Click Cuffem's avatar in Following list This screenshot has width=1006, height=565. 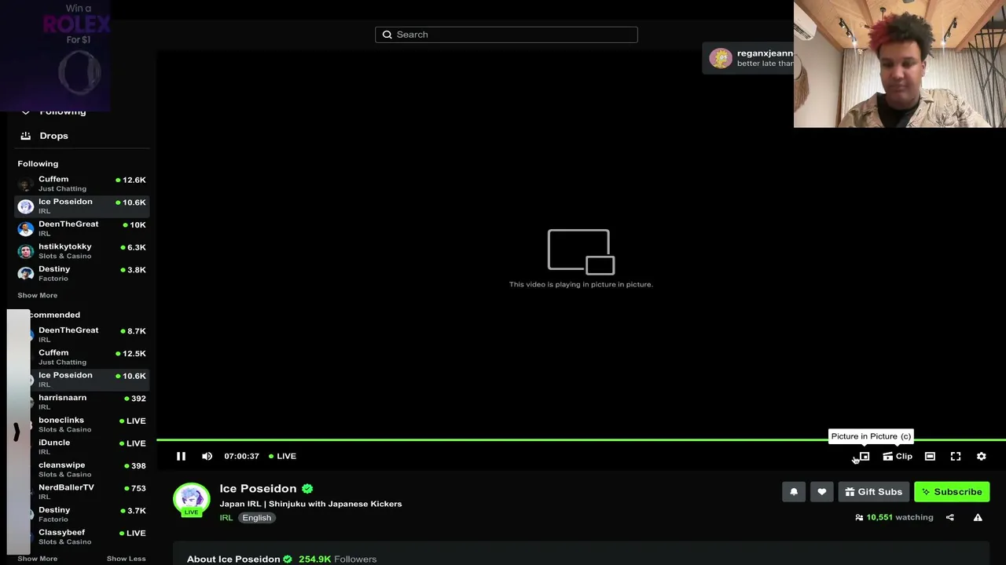(x=26, y=184)
